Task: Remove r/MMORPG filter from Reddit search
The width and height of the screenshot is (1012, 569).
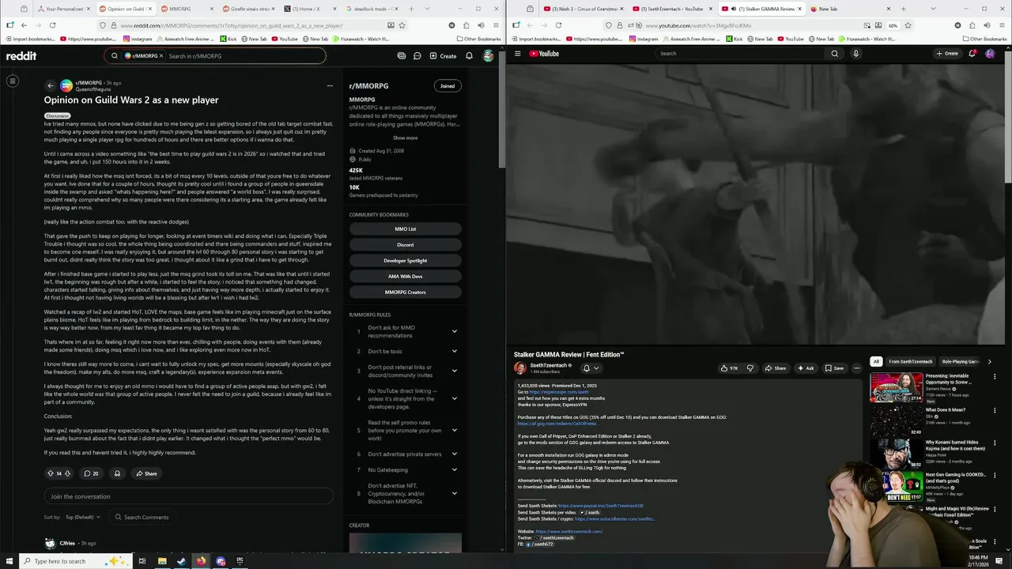Action: 161,56
